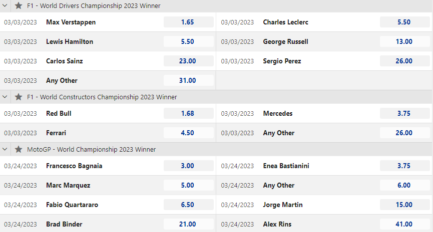Pick Charles Leclerc at 5.50
433x232 pixels.
pos(404,22)
